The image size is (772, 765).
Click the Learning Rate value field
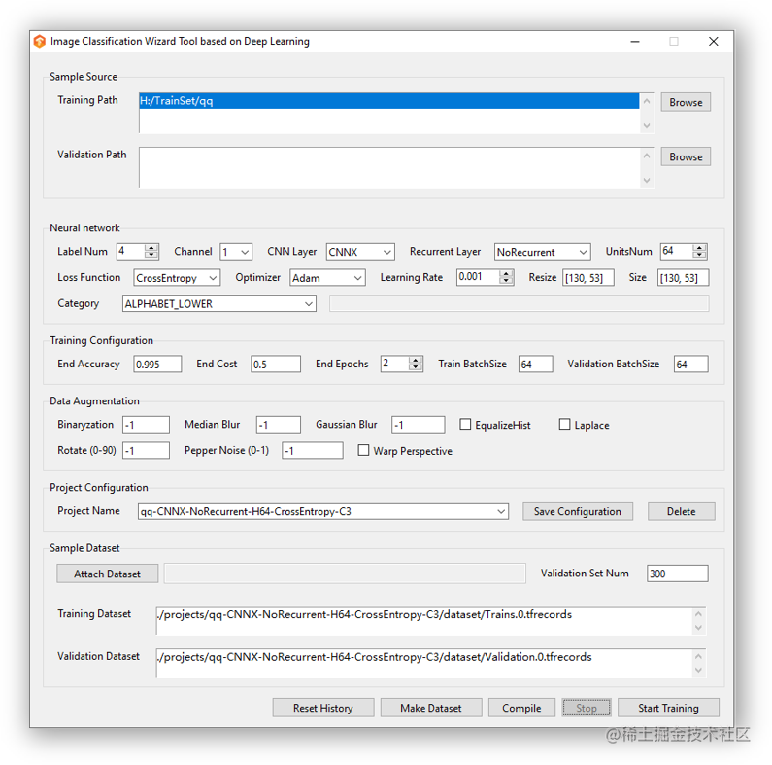tap(478, 277)
